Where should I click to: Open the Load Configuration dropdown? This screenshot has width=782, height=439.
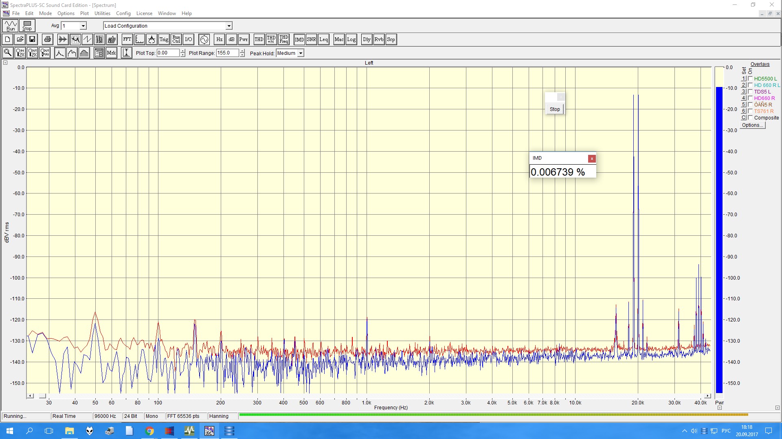(229, 26)
